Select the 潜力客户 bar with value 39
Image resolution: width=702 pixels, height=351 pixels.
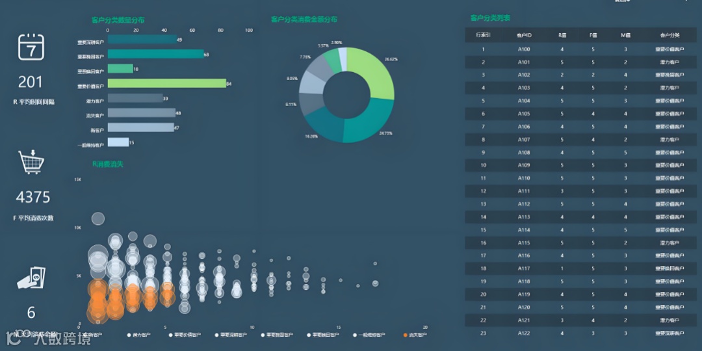coord(135,98)
